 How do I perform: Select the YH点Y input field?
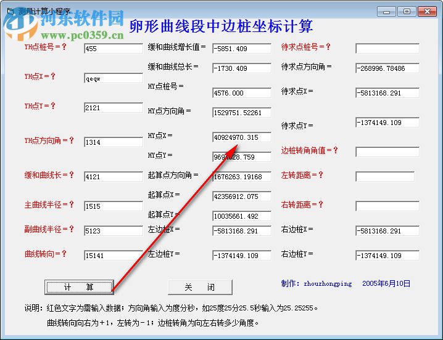point(114,108)
